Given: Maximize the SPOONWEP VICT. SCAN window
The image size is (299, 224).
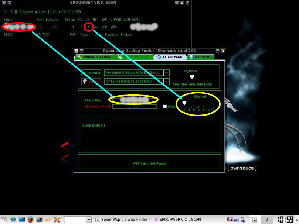Looking at the screenshot, I should [x=182, y=3].
